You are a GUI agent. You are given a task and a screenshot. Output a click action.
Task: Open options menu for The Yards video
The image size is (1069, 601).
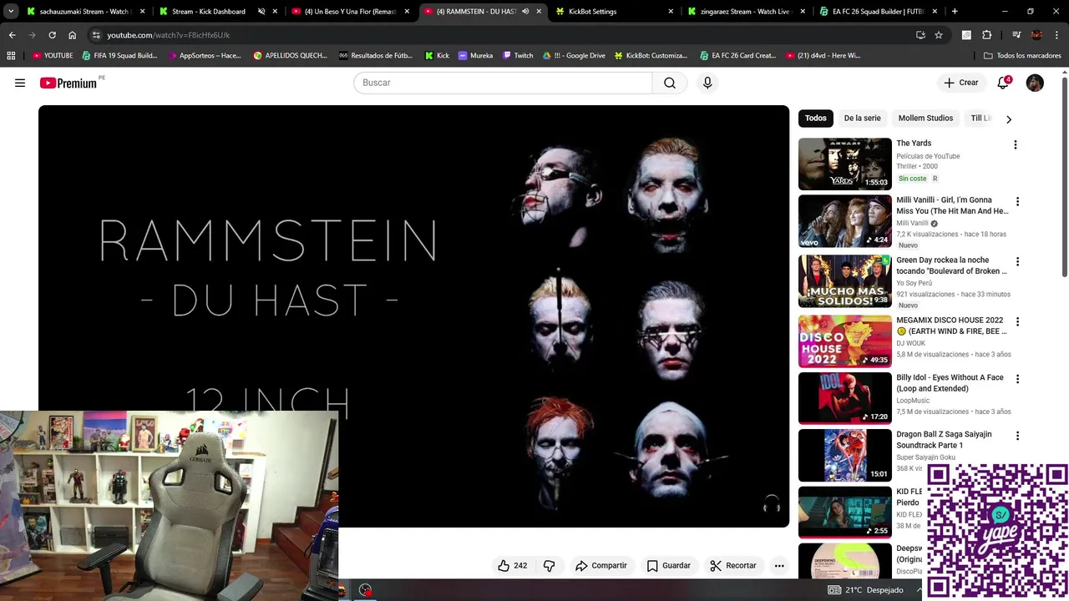tap(1016, 145)
